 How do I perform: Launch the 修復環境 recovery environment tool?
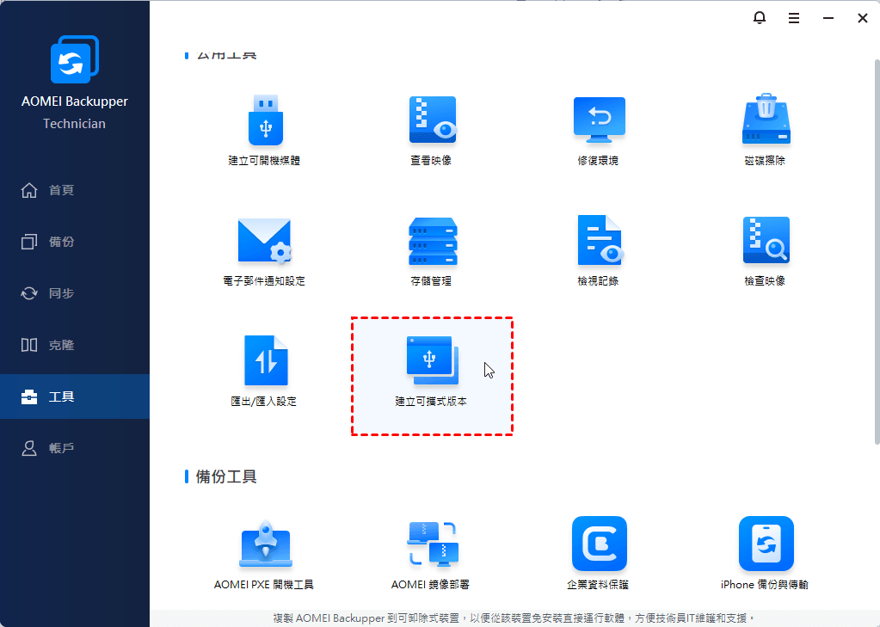[599, 130]
